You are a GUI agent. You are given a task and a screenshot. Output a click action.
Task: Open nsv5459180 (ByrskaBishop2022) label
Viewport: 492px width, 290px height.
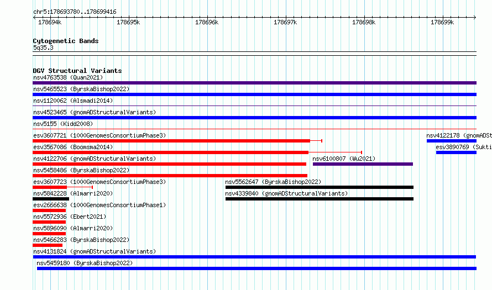[x=85, y=263]
